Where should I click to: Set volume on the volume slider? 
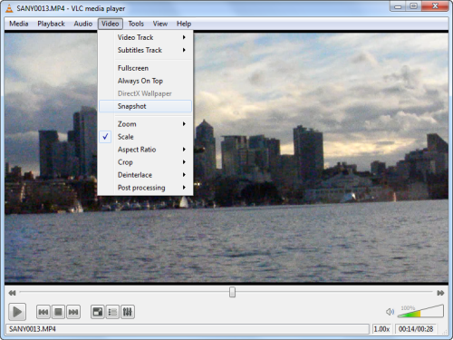click(420, 311)
